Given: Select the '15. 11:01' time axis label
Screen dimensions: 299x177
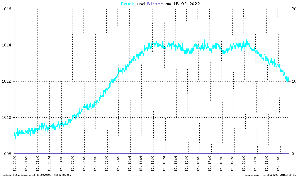Looking at the screenshot, I should click(x=141, y=163).
